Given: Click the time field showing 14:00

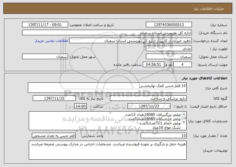Looking at the screenshot, I should (81, 106).
